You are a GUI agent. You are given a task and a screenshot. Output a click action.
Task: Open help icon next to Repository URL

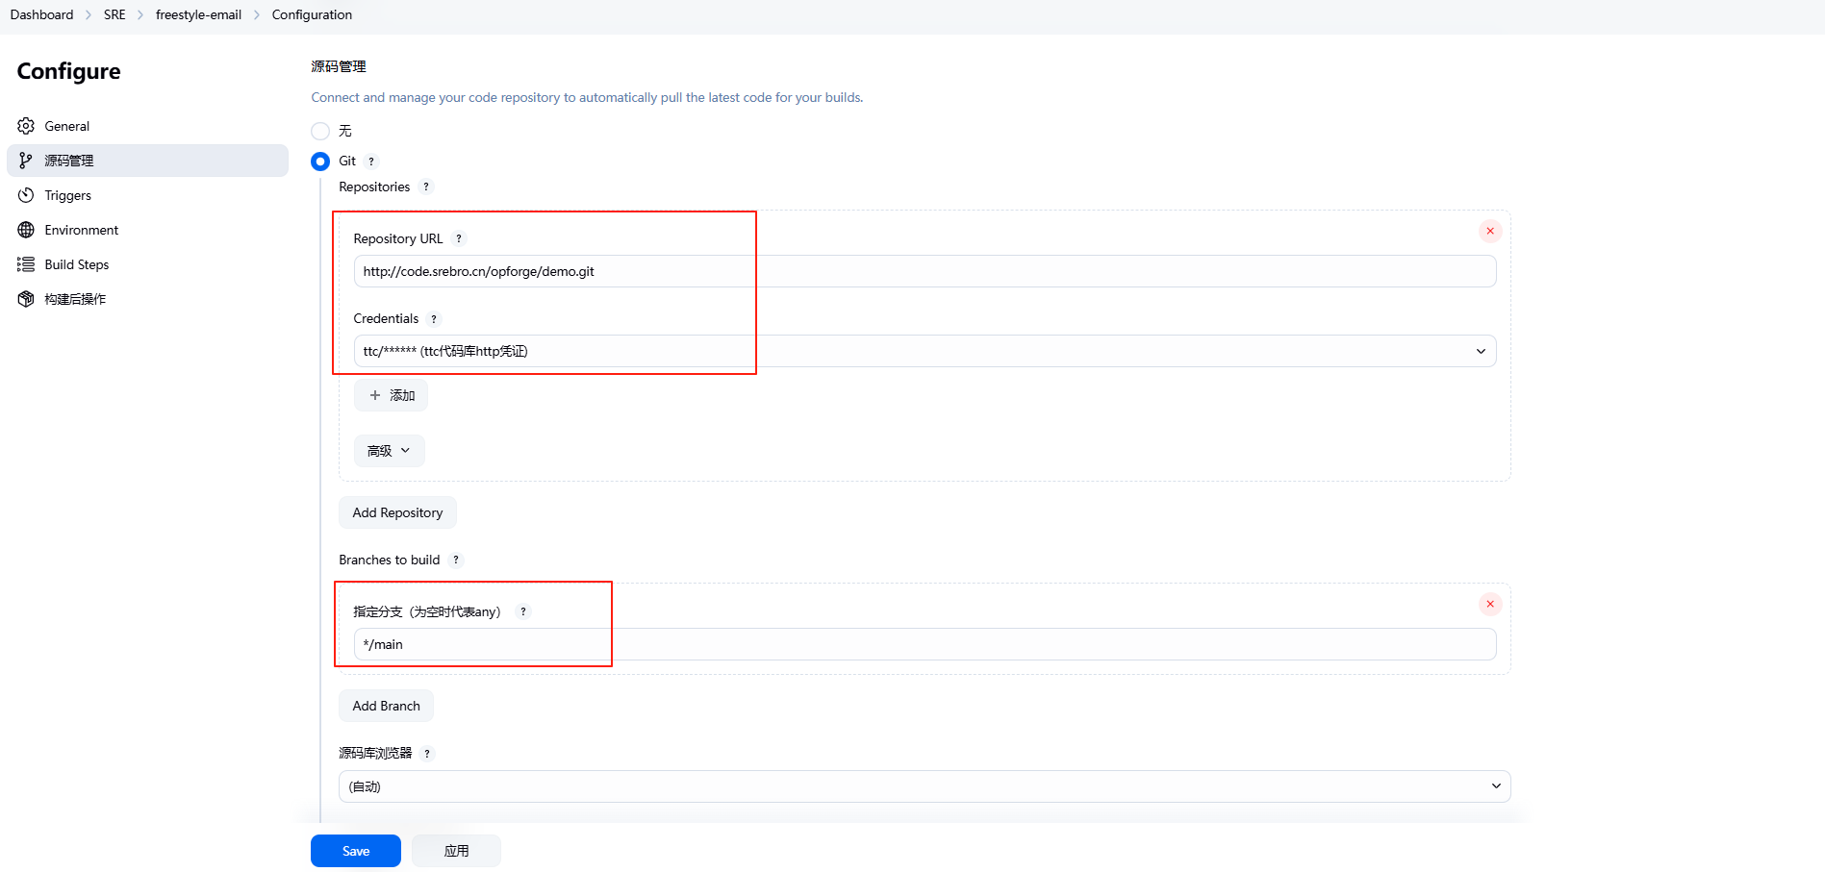459,238
